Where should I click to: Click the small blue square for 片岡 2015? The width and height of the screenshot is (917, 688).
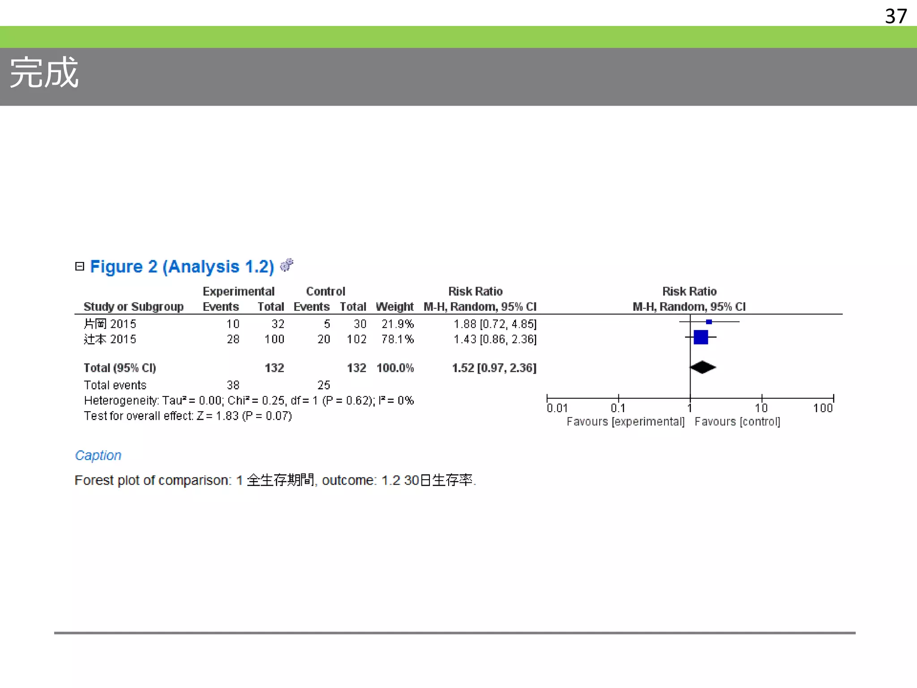pos(709,322)
